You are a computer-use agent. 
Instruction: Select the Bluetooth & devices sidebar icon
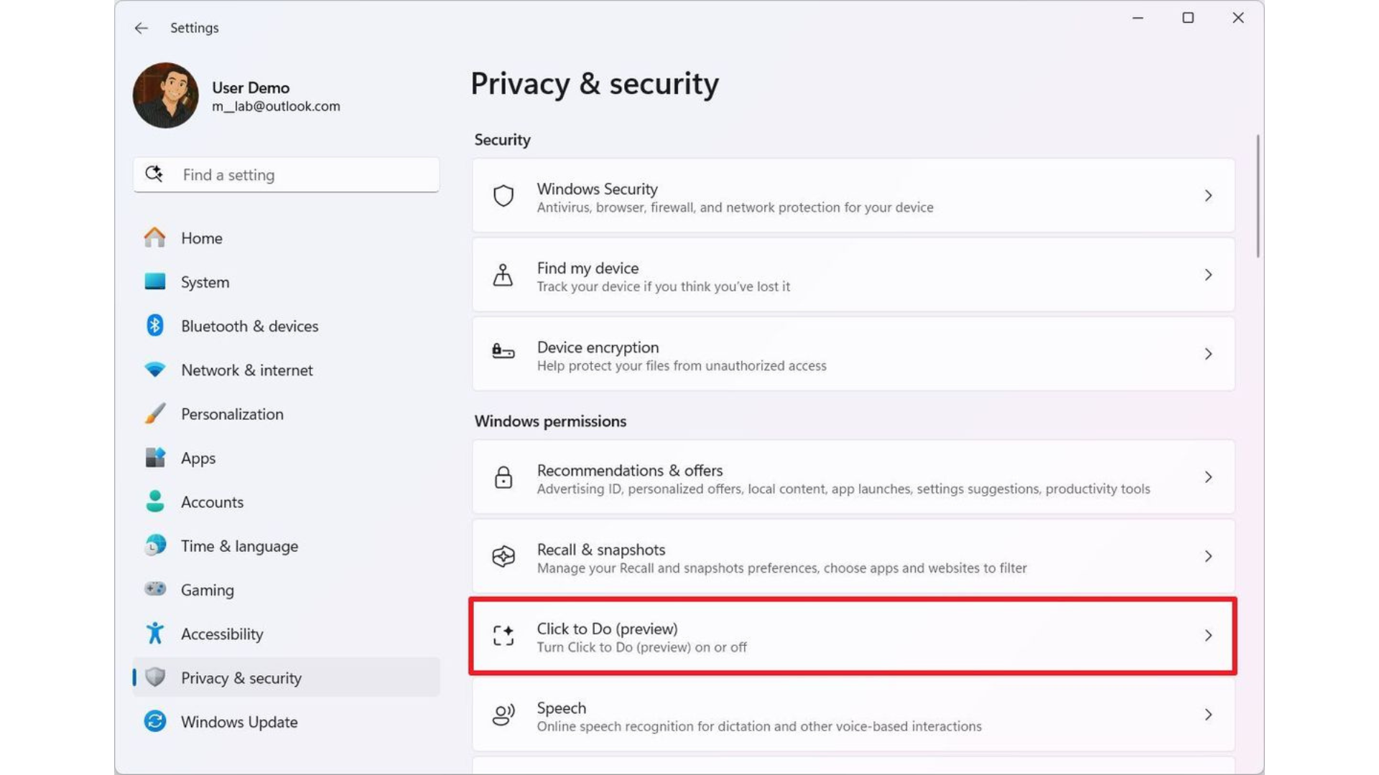(154, 326)
